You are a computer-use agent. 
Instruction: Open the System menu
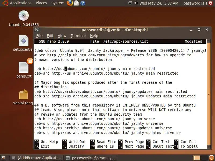pos(58,3)
